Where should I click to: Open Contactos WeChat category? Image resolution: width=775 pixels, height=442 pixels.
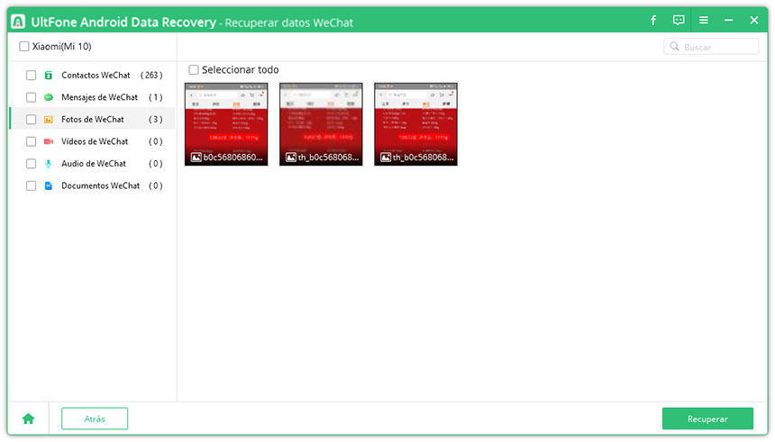pos(93,75)
